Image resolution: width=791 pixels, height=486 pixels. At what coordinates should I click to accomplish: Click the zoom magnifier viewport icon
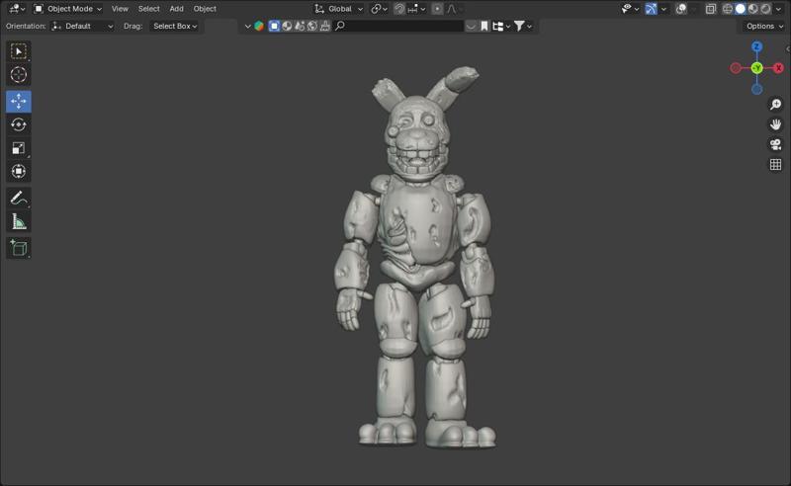(x=776, y=105)
